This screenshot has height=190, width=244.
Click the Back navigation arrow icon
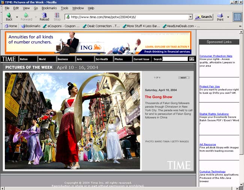point(9,16)
